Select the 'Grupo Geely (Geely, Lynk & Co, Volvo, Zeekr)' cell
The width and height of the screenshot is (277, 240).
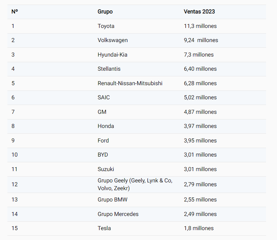click(135, 185)
